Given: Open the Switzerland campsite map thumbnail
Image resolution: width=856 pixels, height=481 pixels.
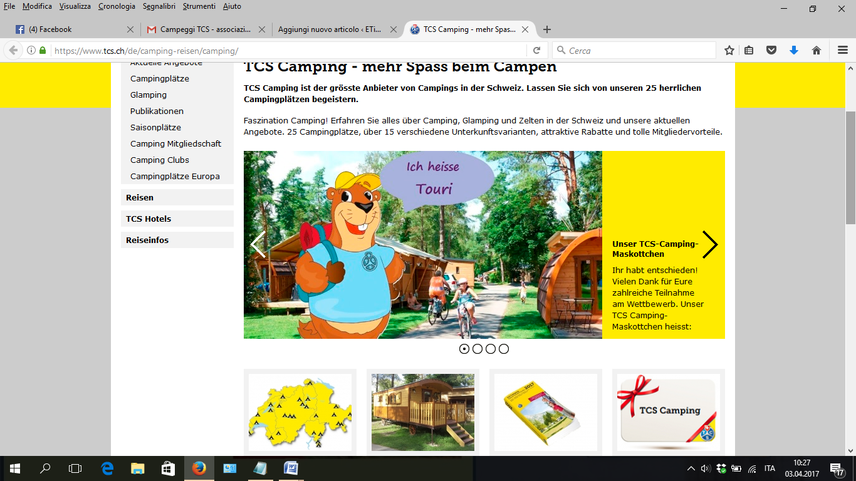Looking at the screenshot, I should pos(300,412).
